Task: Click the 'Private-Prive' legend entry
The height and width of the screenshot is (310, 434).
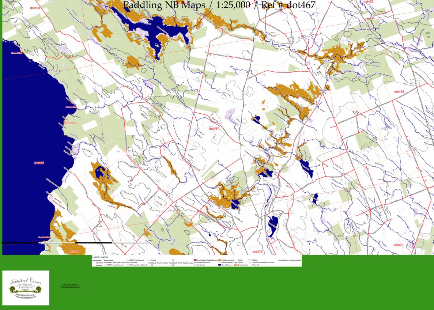Action: 256,265
